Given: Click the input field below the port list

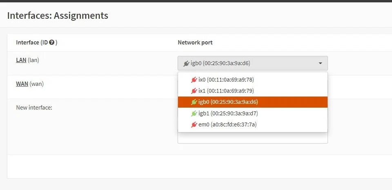Looking at the screenshot, I should point(252,138).
